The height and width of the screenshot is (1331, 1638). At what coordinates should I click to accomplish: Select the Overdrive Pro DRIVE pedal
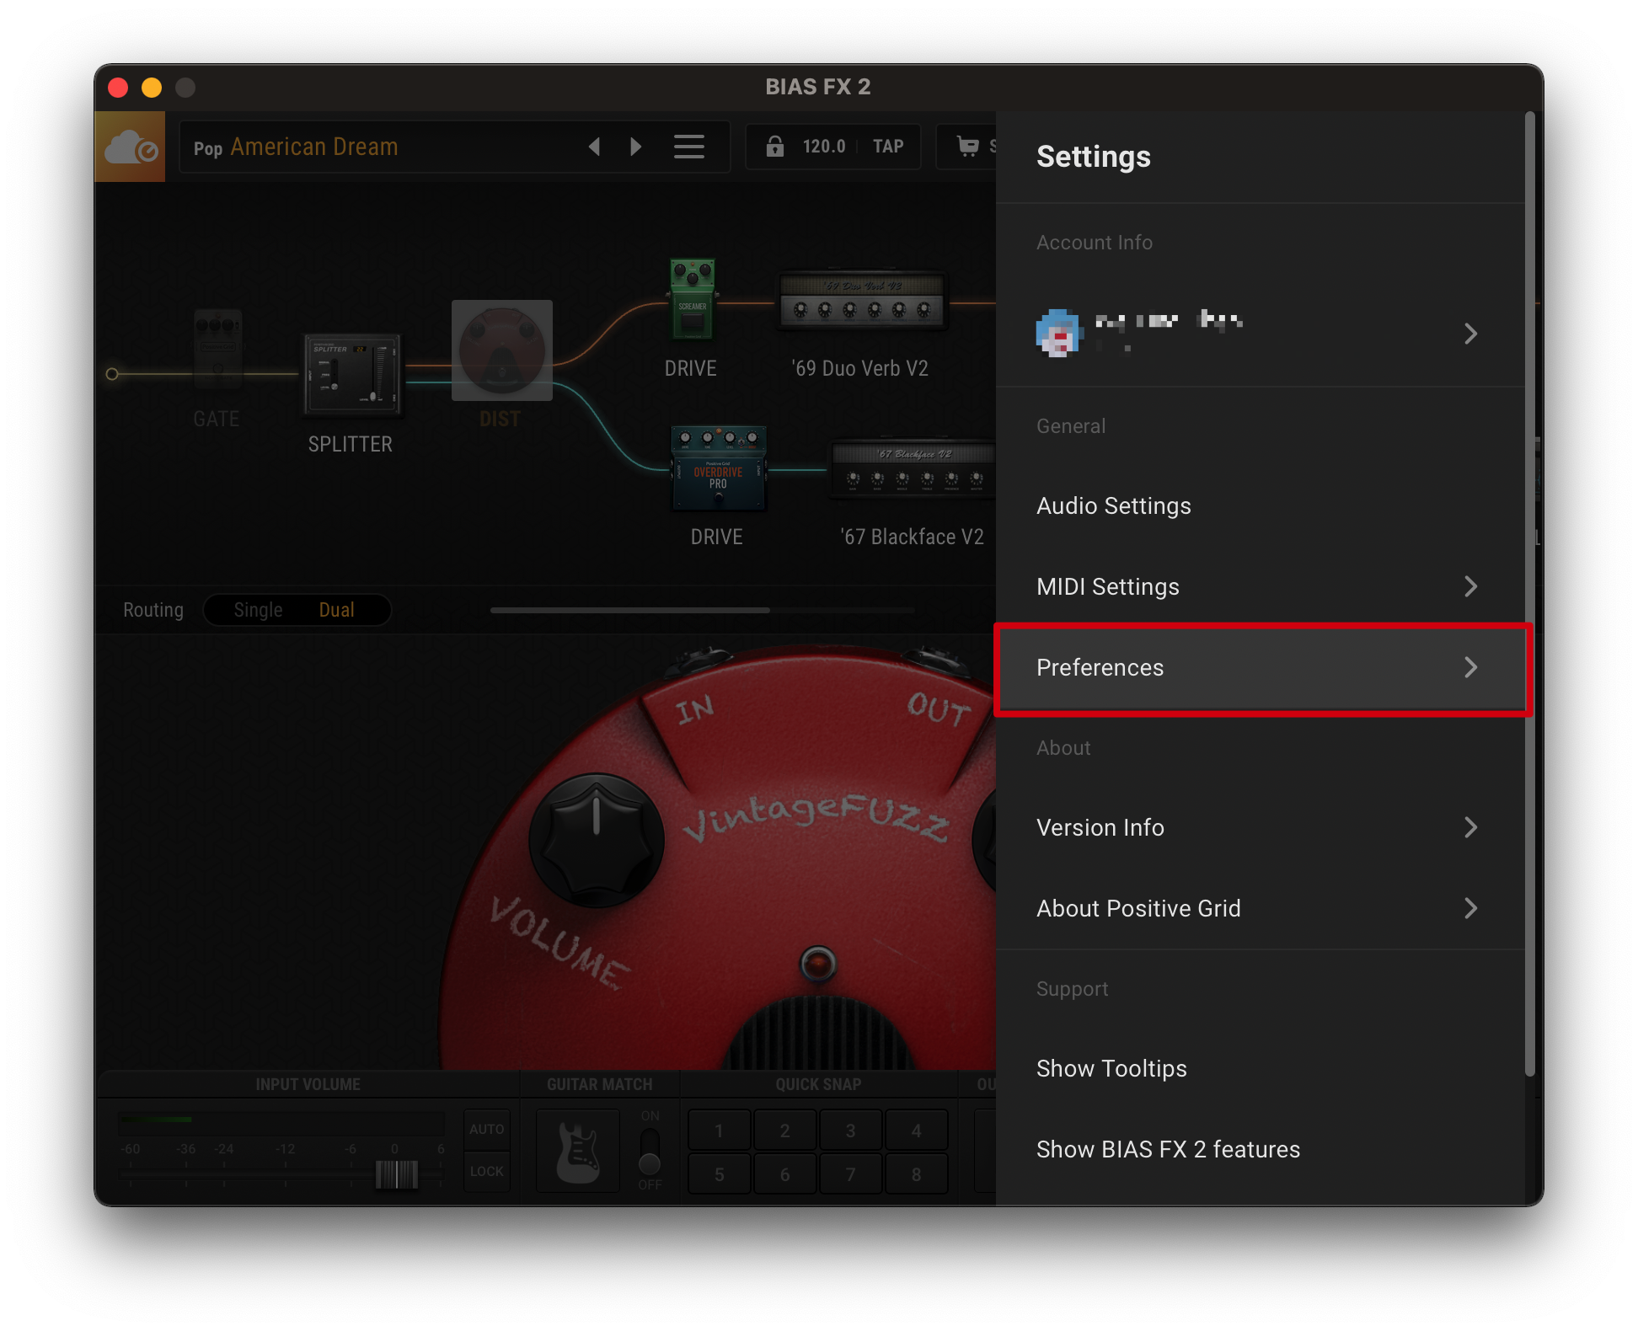pos(718,468)
